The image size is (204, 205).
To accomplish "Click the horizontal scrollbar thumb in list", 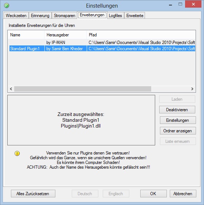I will click(83, 89).
